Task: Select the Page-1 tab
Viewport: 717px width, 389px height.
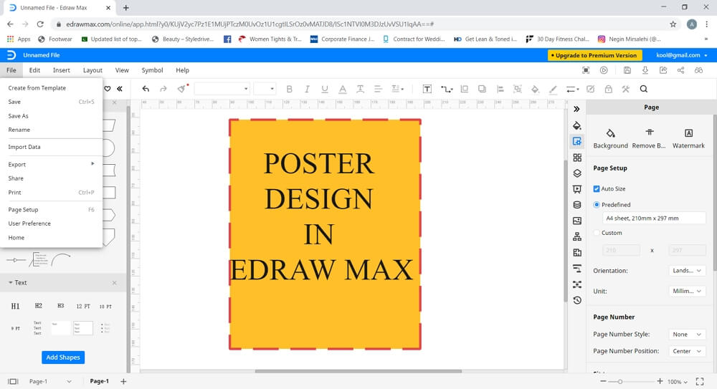Action: 99,381
